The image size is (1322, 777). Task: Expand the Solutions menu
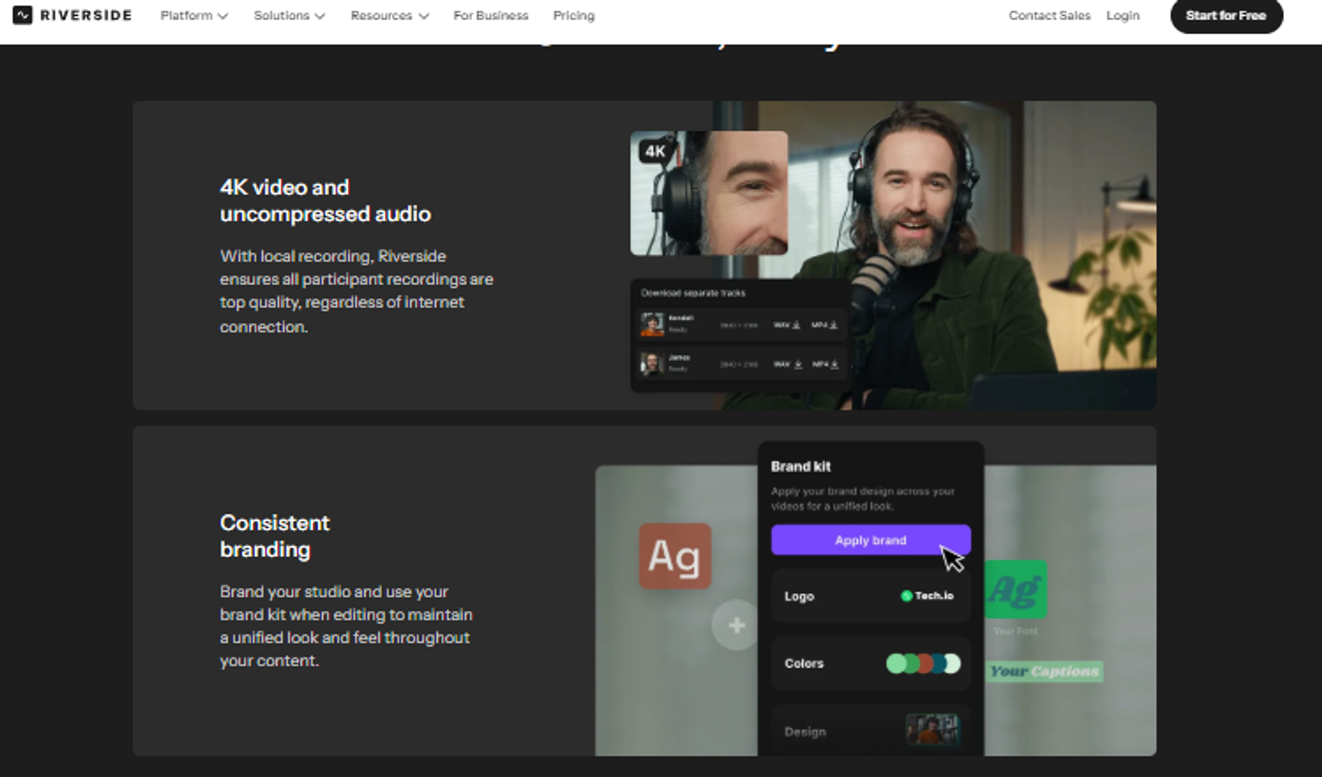coord(289,15)
